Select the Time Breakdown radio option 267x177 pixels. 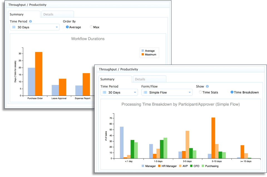tap(232, 92)
